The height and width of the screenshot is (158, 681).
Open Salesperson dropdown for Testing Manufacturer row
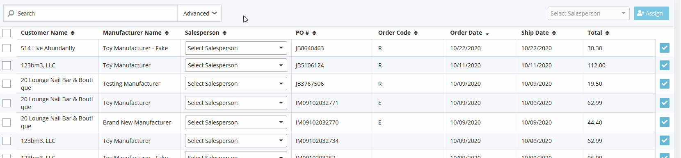coord(236,84)
